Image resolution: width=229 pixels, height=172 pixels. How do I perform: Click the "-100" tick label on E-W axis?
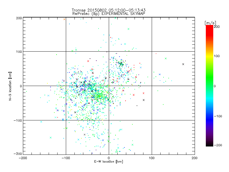pos(66,158)
